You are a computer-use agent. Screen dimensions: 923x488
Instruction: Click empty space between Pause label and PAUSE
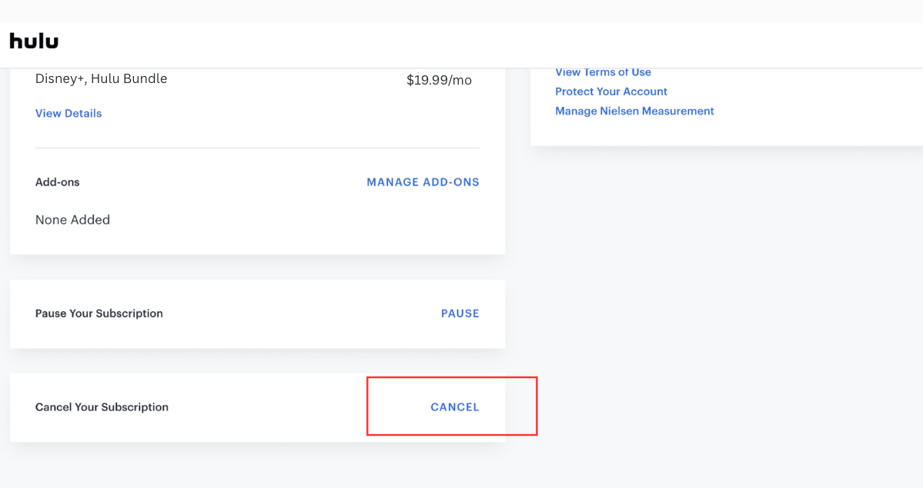click(300, 314)
